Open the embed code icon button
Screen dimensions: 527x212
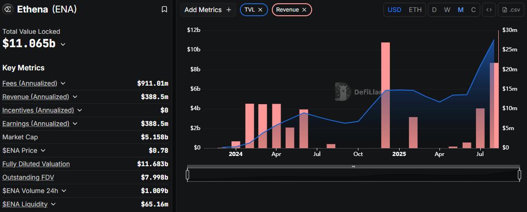(x=489, y=10)
